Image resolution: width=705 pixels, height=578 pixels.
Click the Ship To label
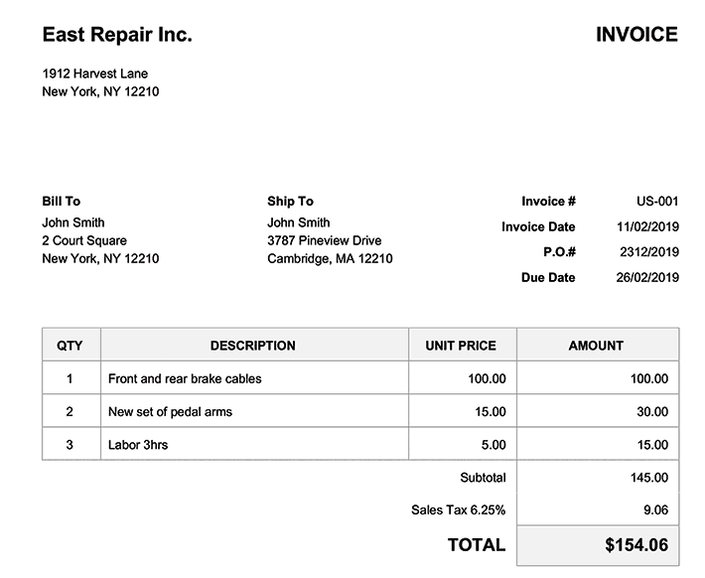290,201
